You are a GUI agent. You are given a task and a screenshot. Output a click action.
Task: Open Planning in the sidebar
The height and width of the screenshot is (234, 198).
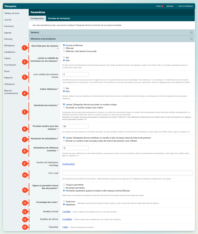[x=8, y=39]
